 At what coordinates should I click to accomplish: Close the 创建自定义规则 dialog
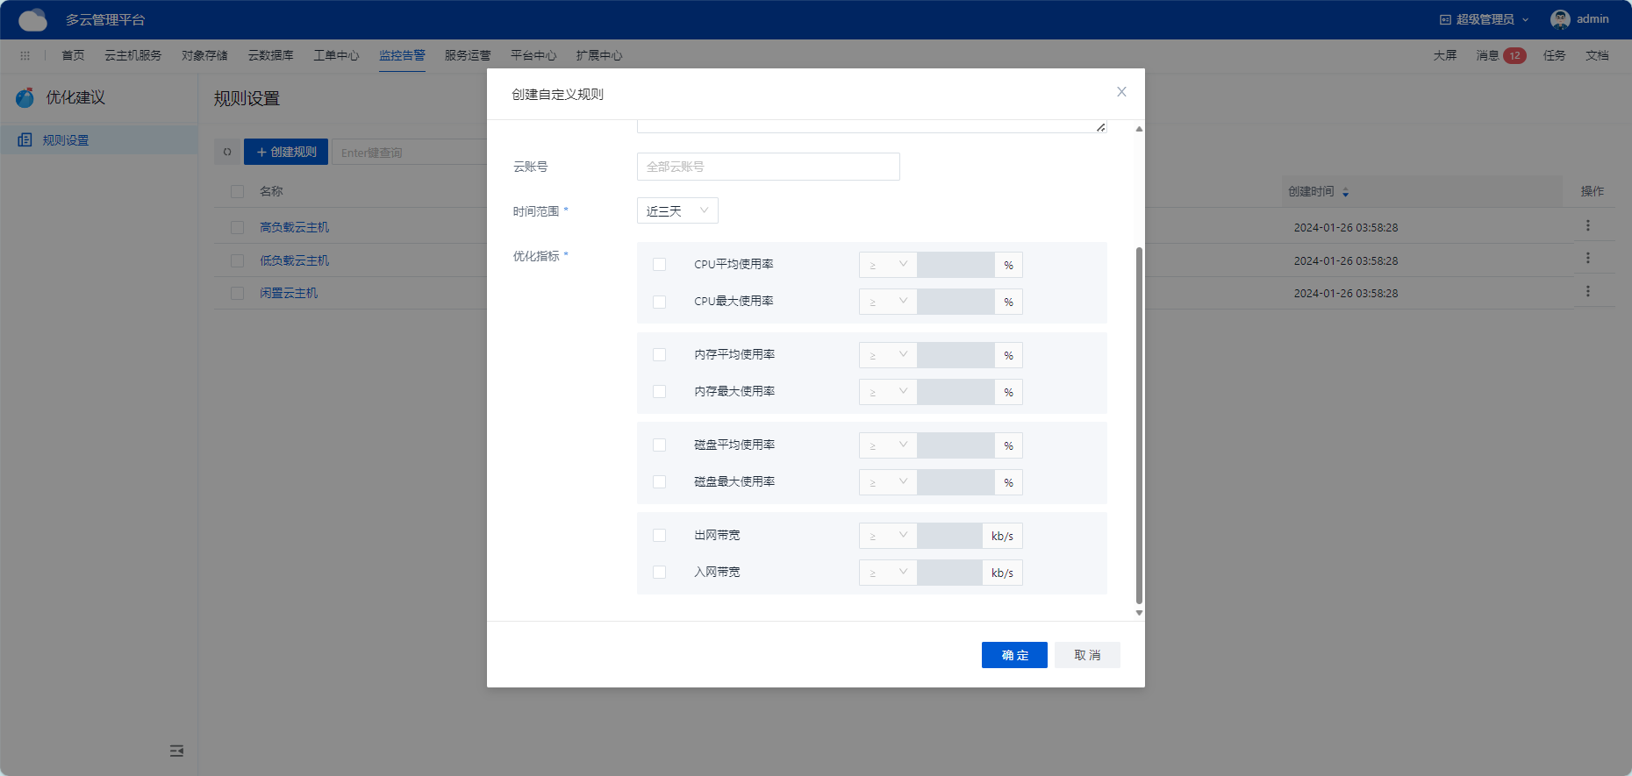(x=1121, y=92)
